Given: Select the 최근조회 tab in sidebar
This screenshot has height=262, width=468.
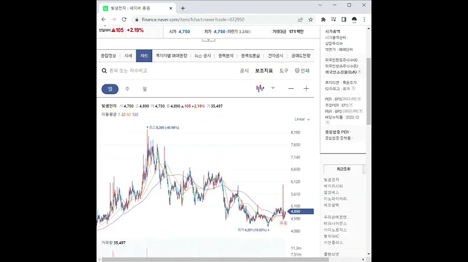Looking at the screenshot, I should (x=343, y=169).
